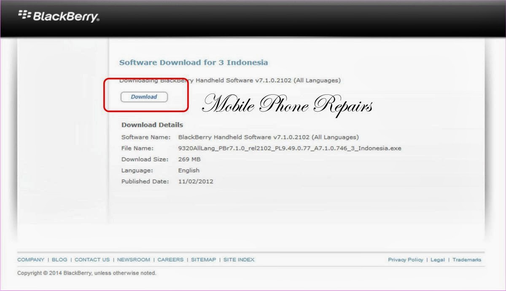Open the CONTACT US footer link
Screen dimensions: 506x291
click(92, 260)
